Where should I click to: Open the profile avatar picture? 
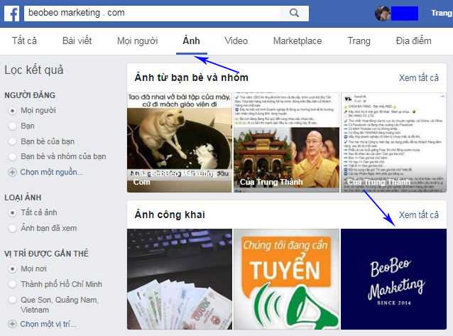(x=383, y=13)
